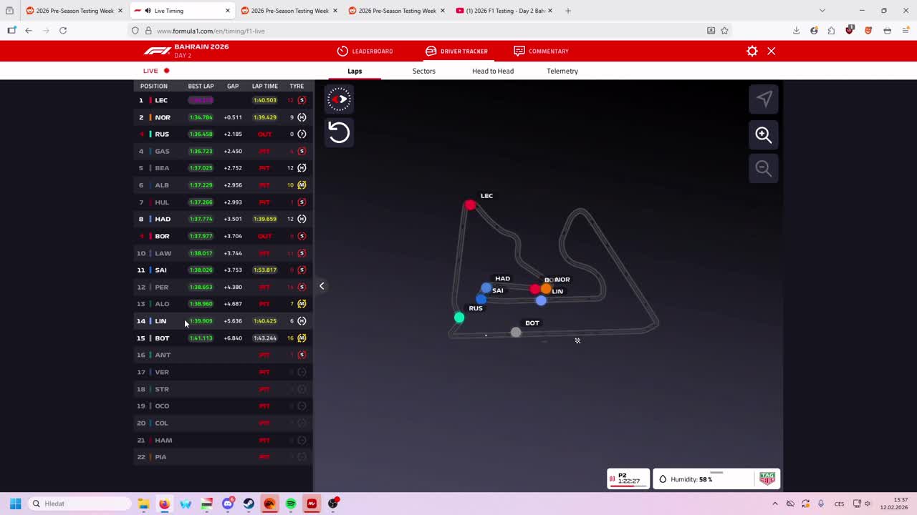Open Discord from the taskbar
The height and width of the screenshot is (515, 917).
[228, 504]
